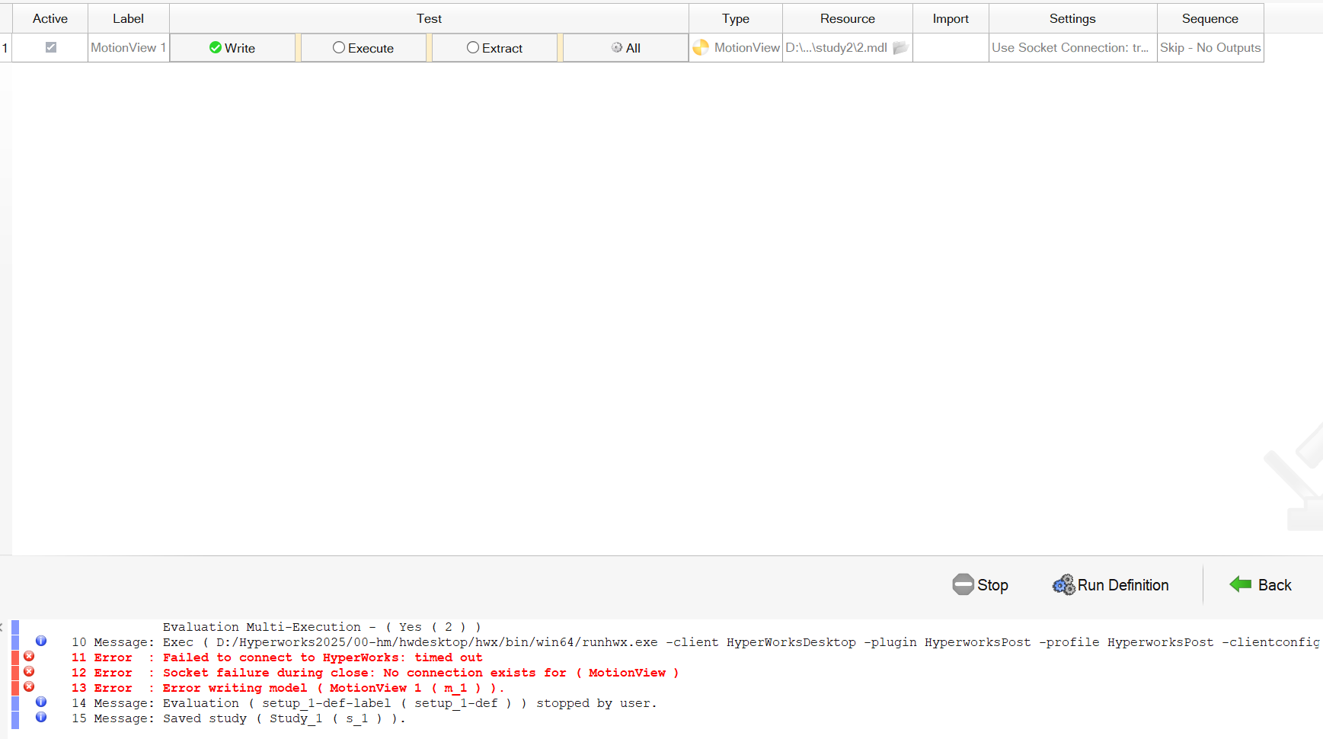Image resolution: width=1323 pixels, height=739 pixels.
Task: Select the 'Evaluation Multi-Execution' log line
Action: [x=322, y=627]
